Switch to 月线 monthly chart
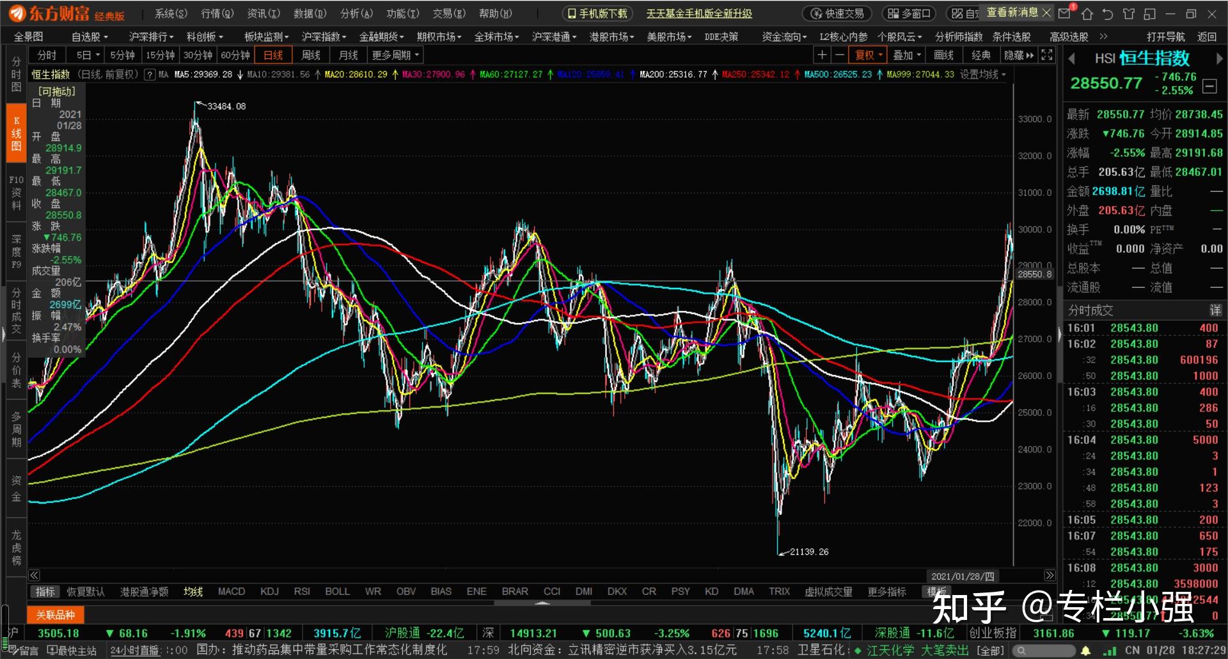The image size is (1228, 659). pyautogui.click(x=348, y=55)
